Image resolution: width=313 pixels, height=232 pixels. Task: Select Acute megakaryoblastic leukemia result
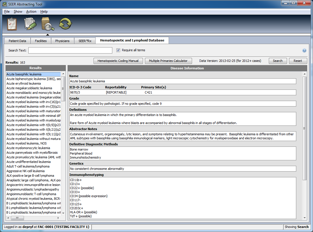(33, 88)
